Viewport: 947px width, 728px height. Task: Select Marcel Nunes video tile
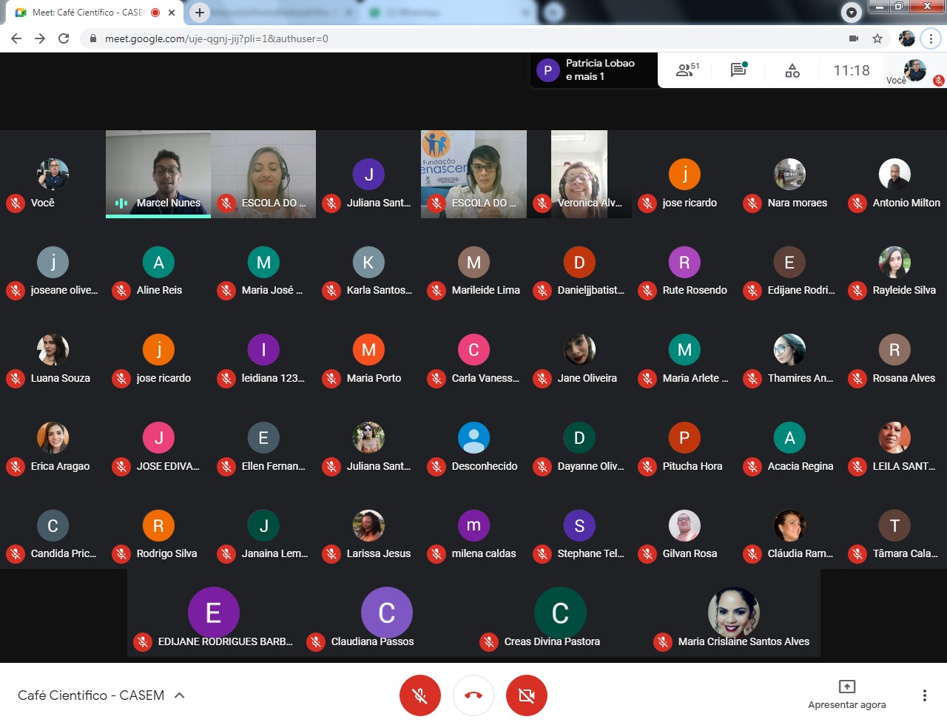tap(158, 174)
